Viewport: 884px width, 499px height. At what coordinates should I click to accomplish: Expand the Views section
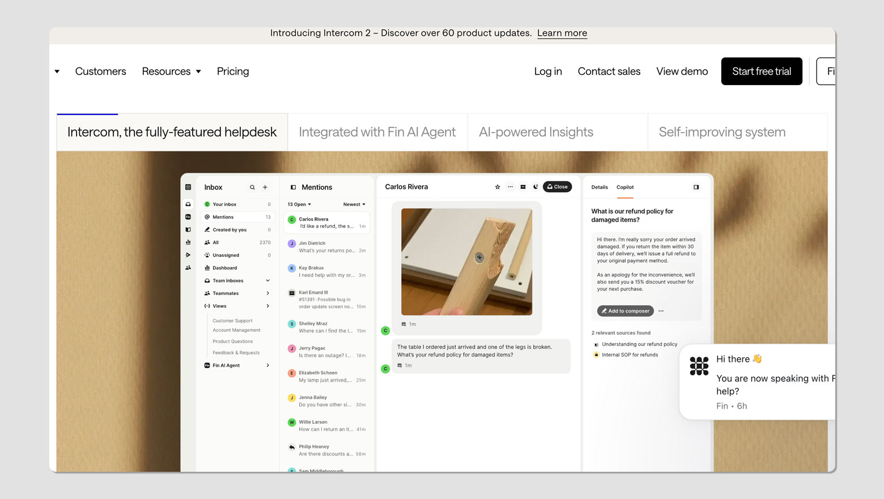(267, 306)
